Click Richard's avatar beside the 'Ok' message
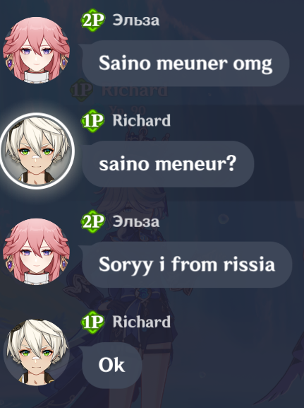This screenshot has width=304, height=408. point(37,352)
